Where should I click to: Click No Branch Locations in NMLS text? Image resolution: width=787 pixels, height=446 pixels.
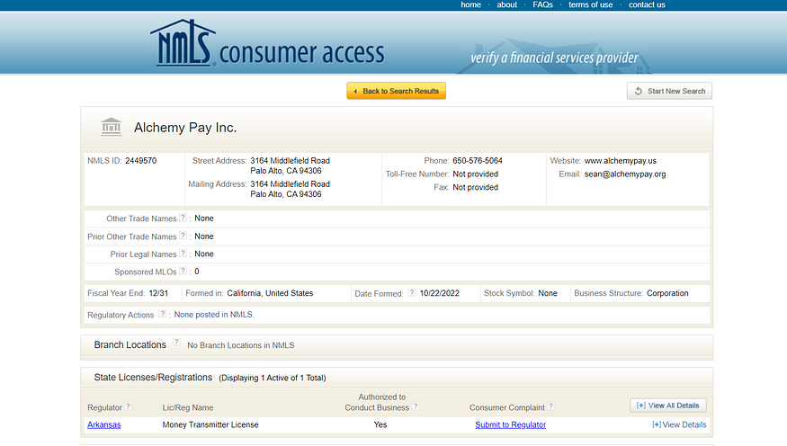(241, 345)
